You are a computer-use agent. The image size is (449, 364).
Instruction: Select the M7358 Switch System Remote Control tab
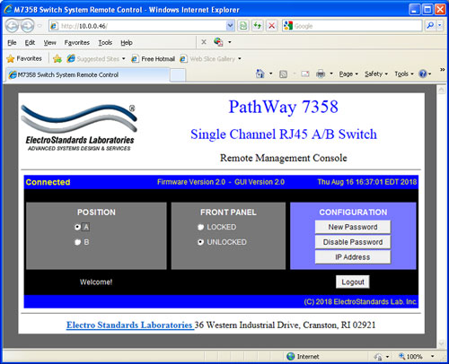[x=88, y=74]
